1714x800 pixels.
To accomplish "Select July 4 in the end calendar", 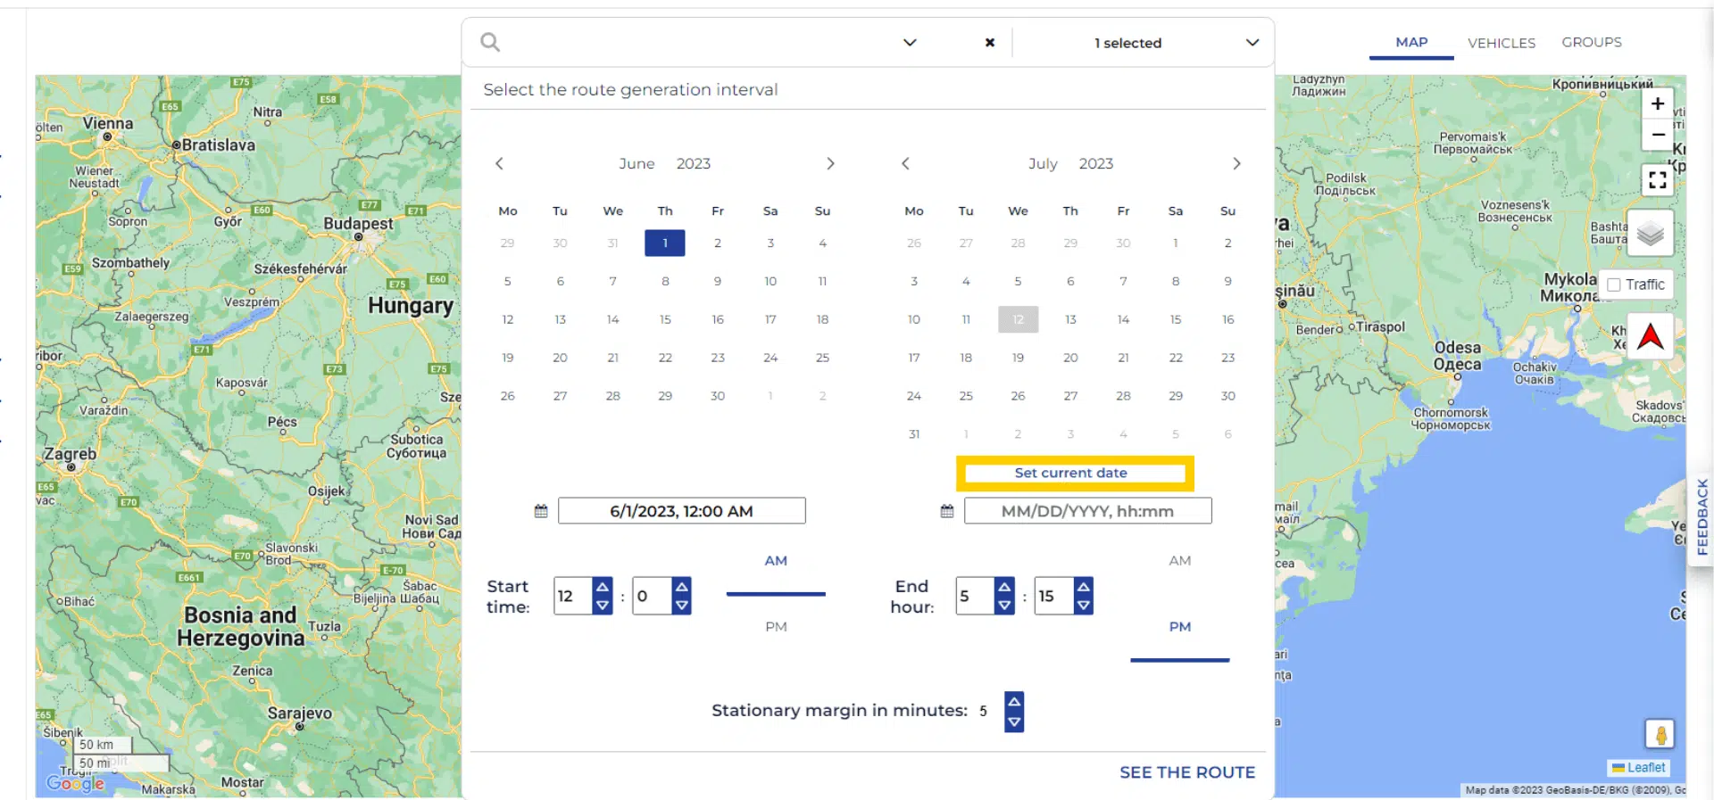I will click(x=966, y=281).
